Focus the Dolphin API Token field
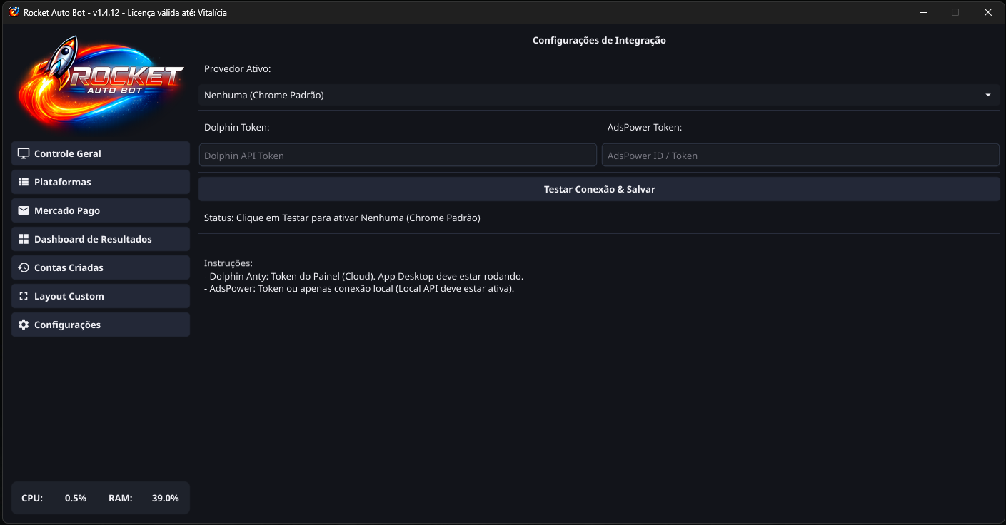The image size is (1006, 525). 397,156
